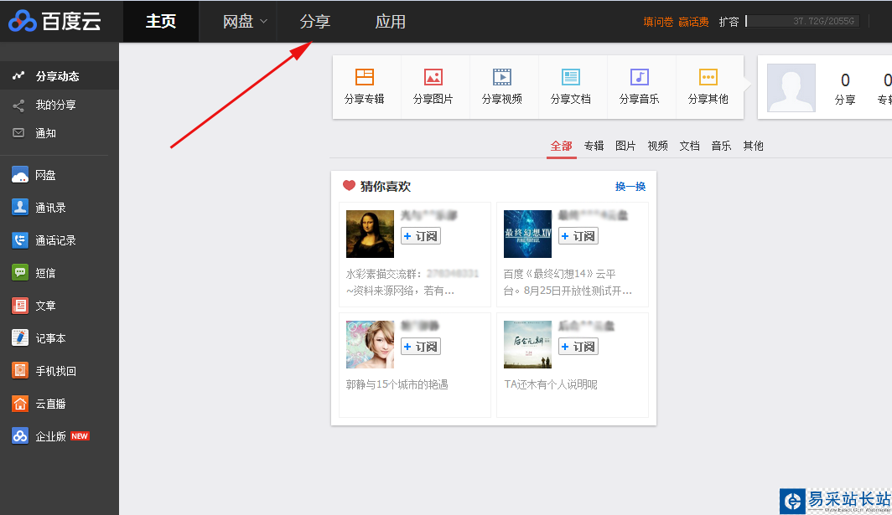
Task: Click 换一换 to refresh recommendations
Action: (630, 187)
